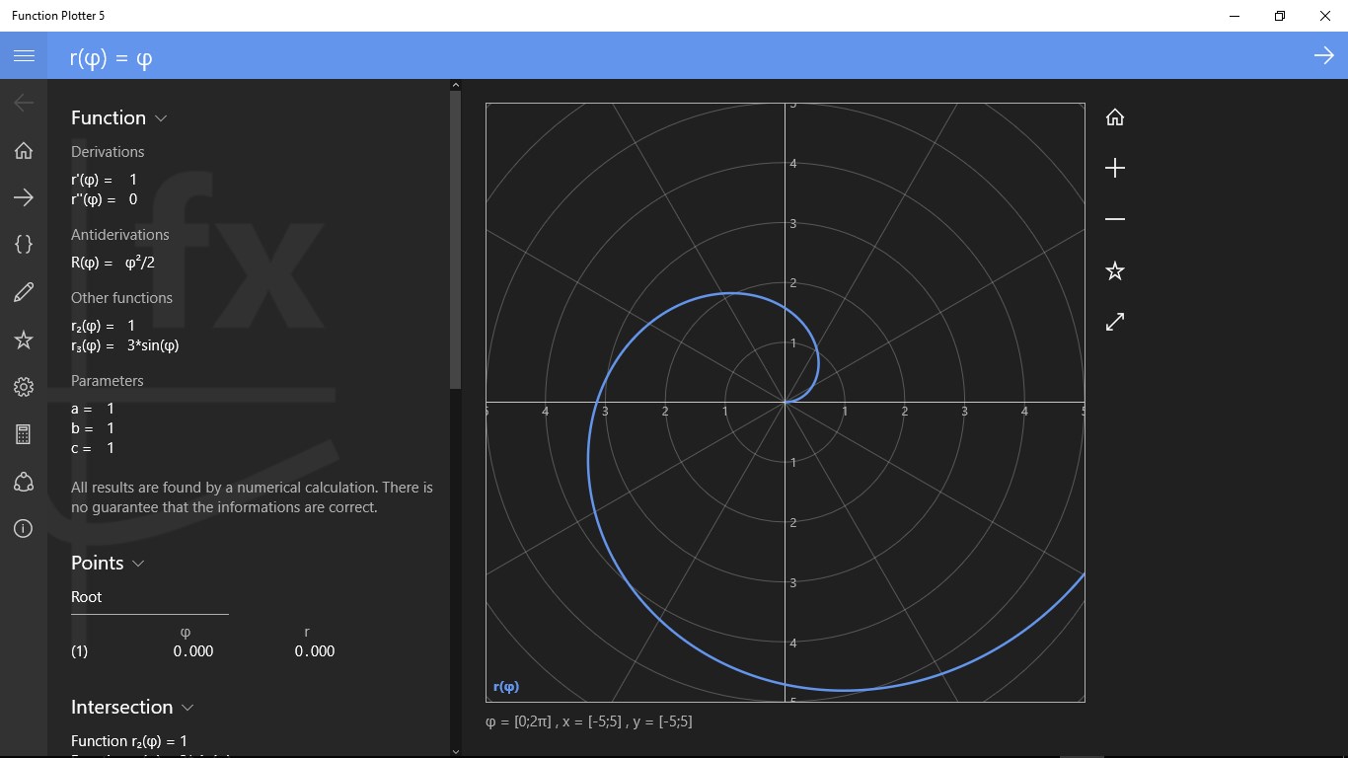This screenshot has width=1348, height=758.
Task: Reset plot view with home icon
Action: click(1115, 116)
